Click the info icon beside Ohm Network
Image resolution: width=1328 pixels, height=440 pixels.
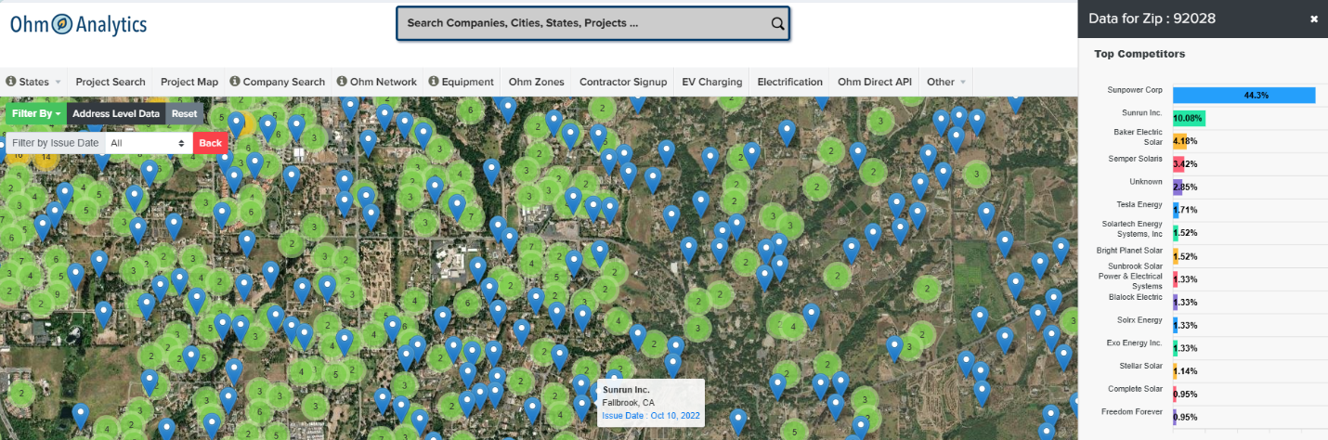click(342, 82)
